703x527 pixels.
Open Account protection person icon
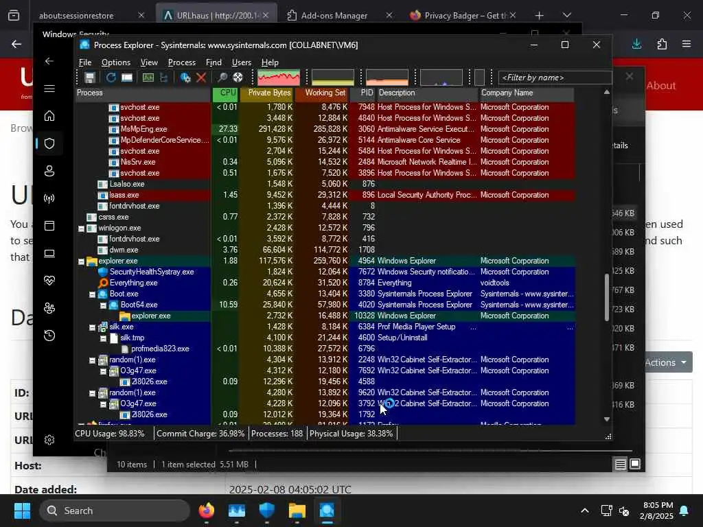tap(49, 171)
